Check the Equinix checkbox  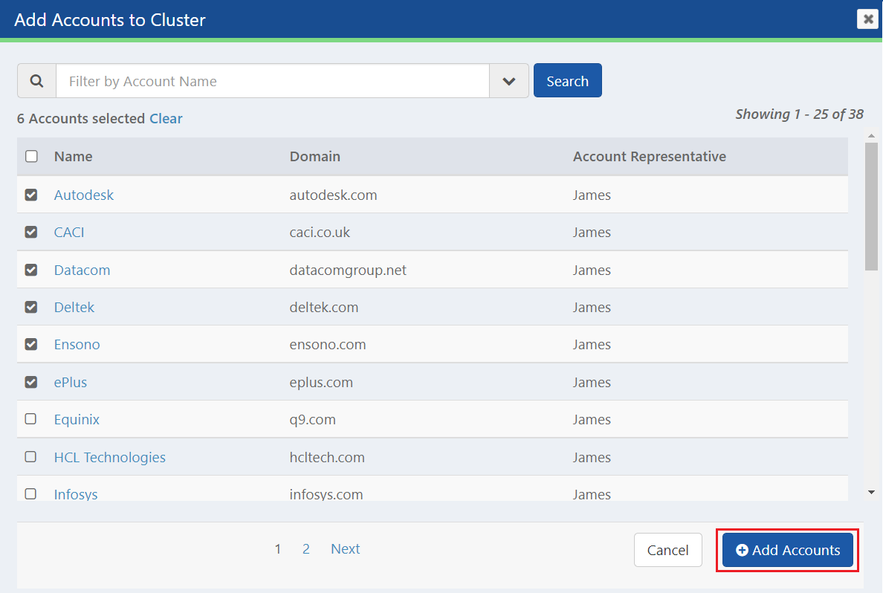coord(31,419)
